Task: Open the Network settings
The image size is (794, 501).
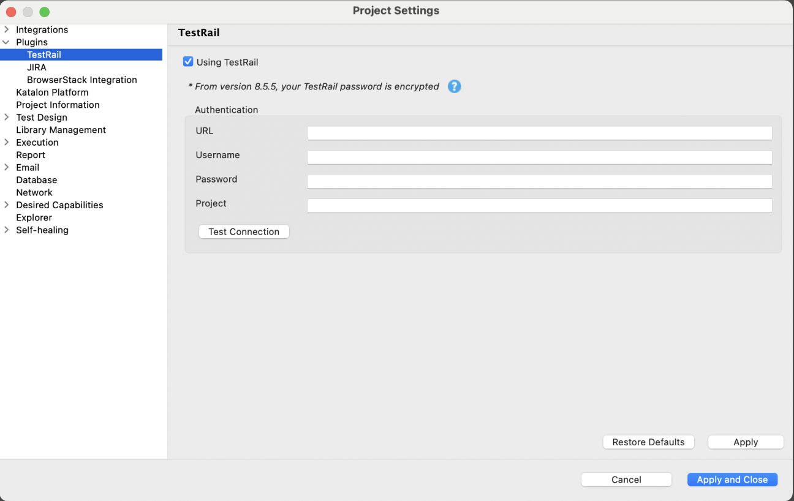Action: tap(34, 192)
